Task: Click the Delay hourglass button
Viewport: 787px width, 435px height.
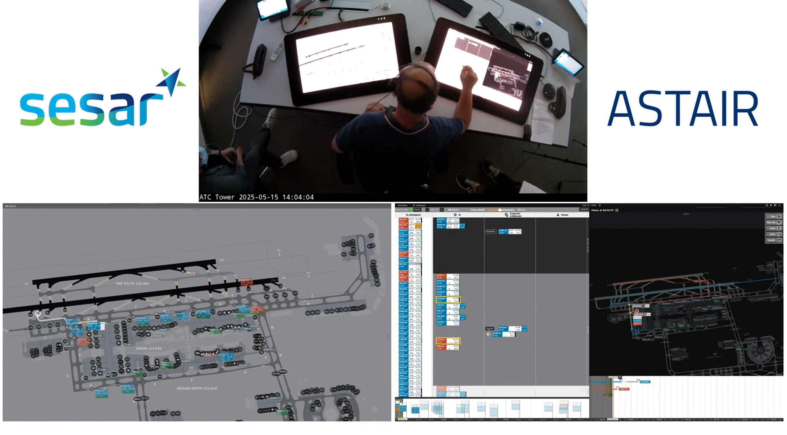Action: pos(779,228)
